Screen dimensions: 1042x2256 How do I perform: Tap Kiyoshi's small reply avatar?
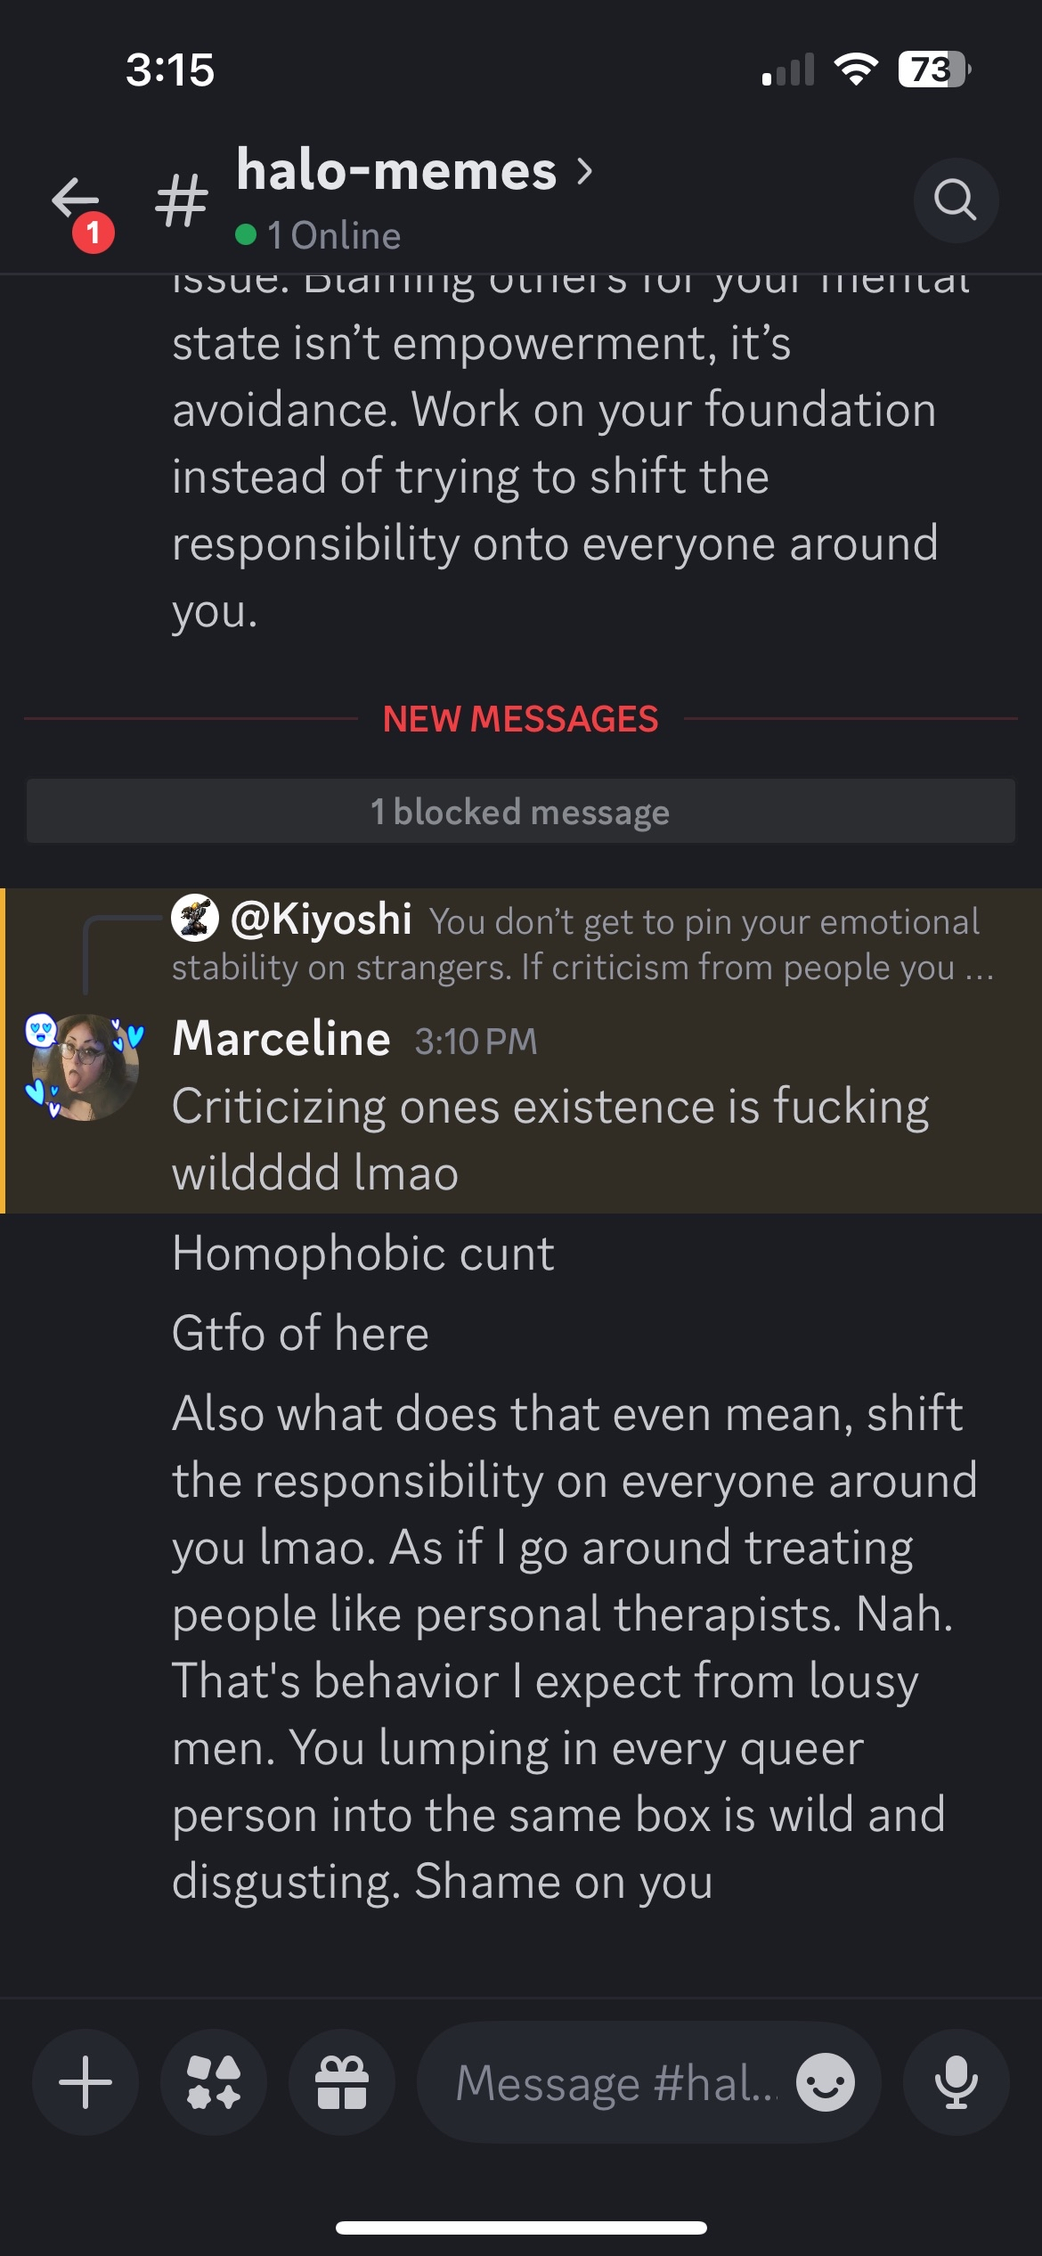click(195, 918)
